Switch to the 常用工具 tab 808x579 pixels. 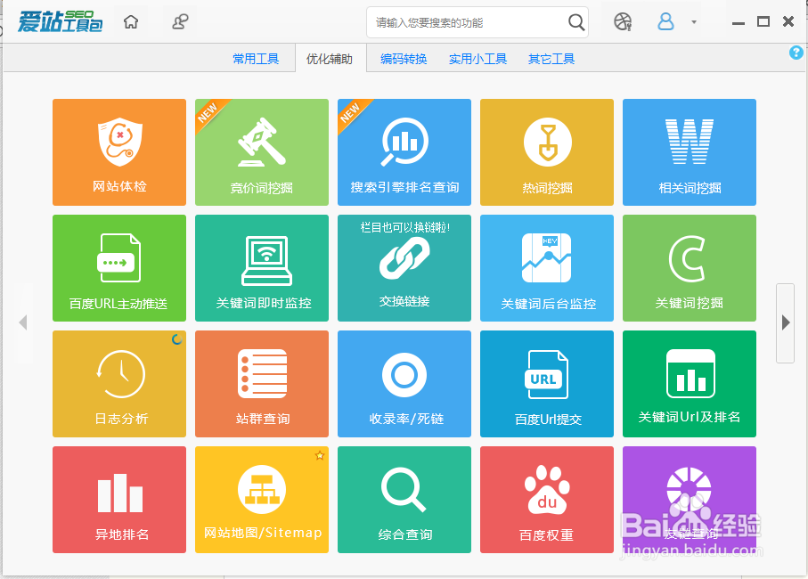(x=256, y=59)
